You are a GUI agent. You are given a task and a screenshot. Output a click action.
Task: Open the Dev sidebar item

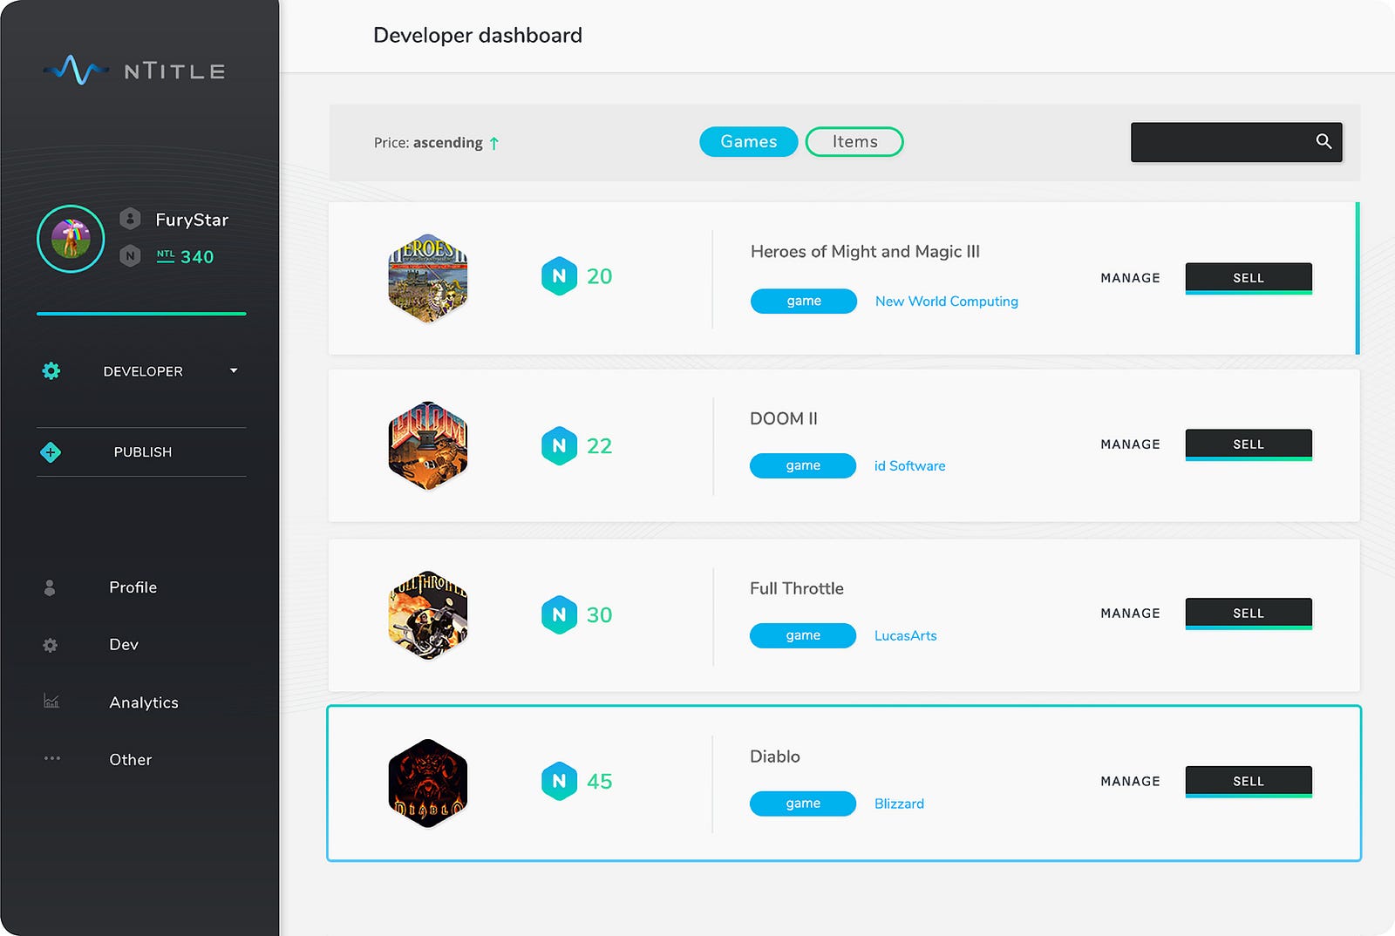coord(124,645)
